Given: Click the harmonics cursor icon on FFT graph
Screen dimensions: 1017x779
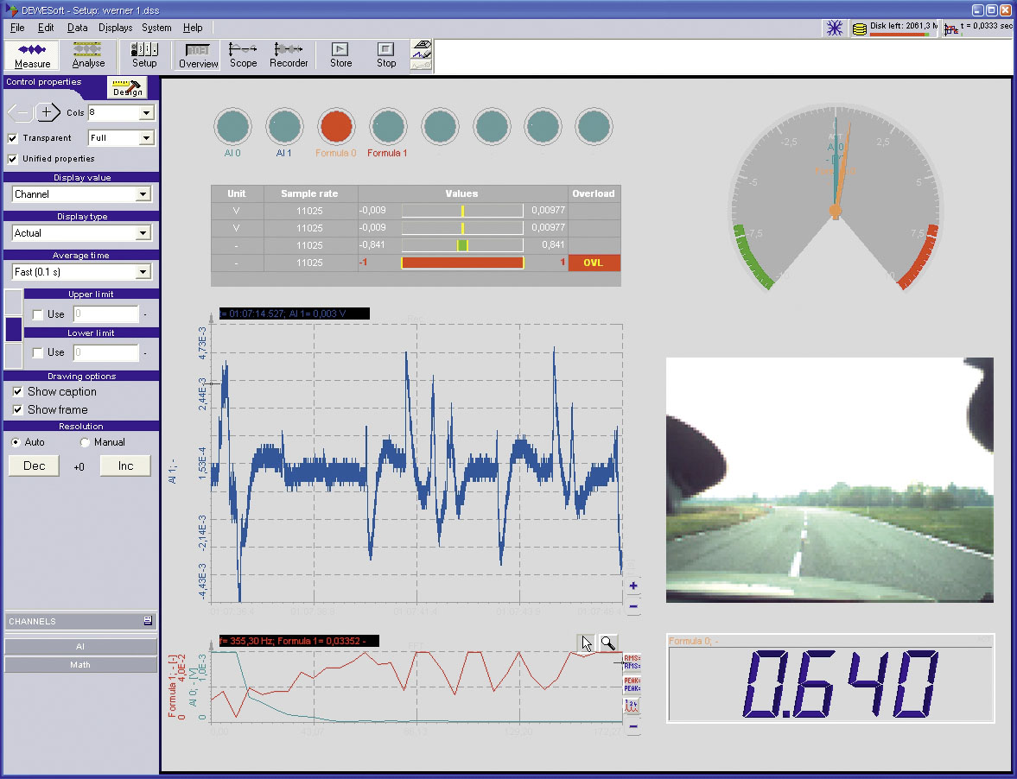Looking at the screenshot, I should (632, 706).
